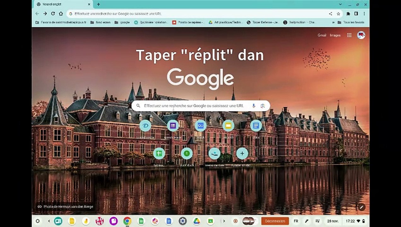Open the Gmail link

tap(322, 35)
